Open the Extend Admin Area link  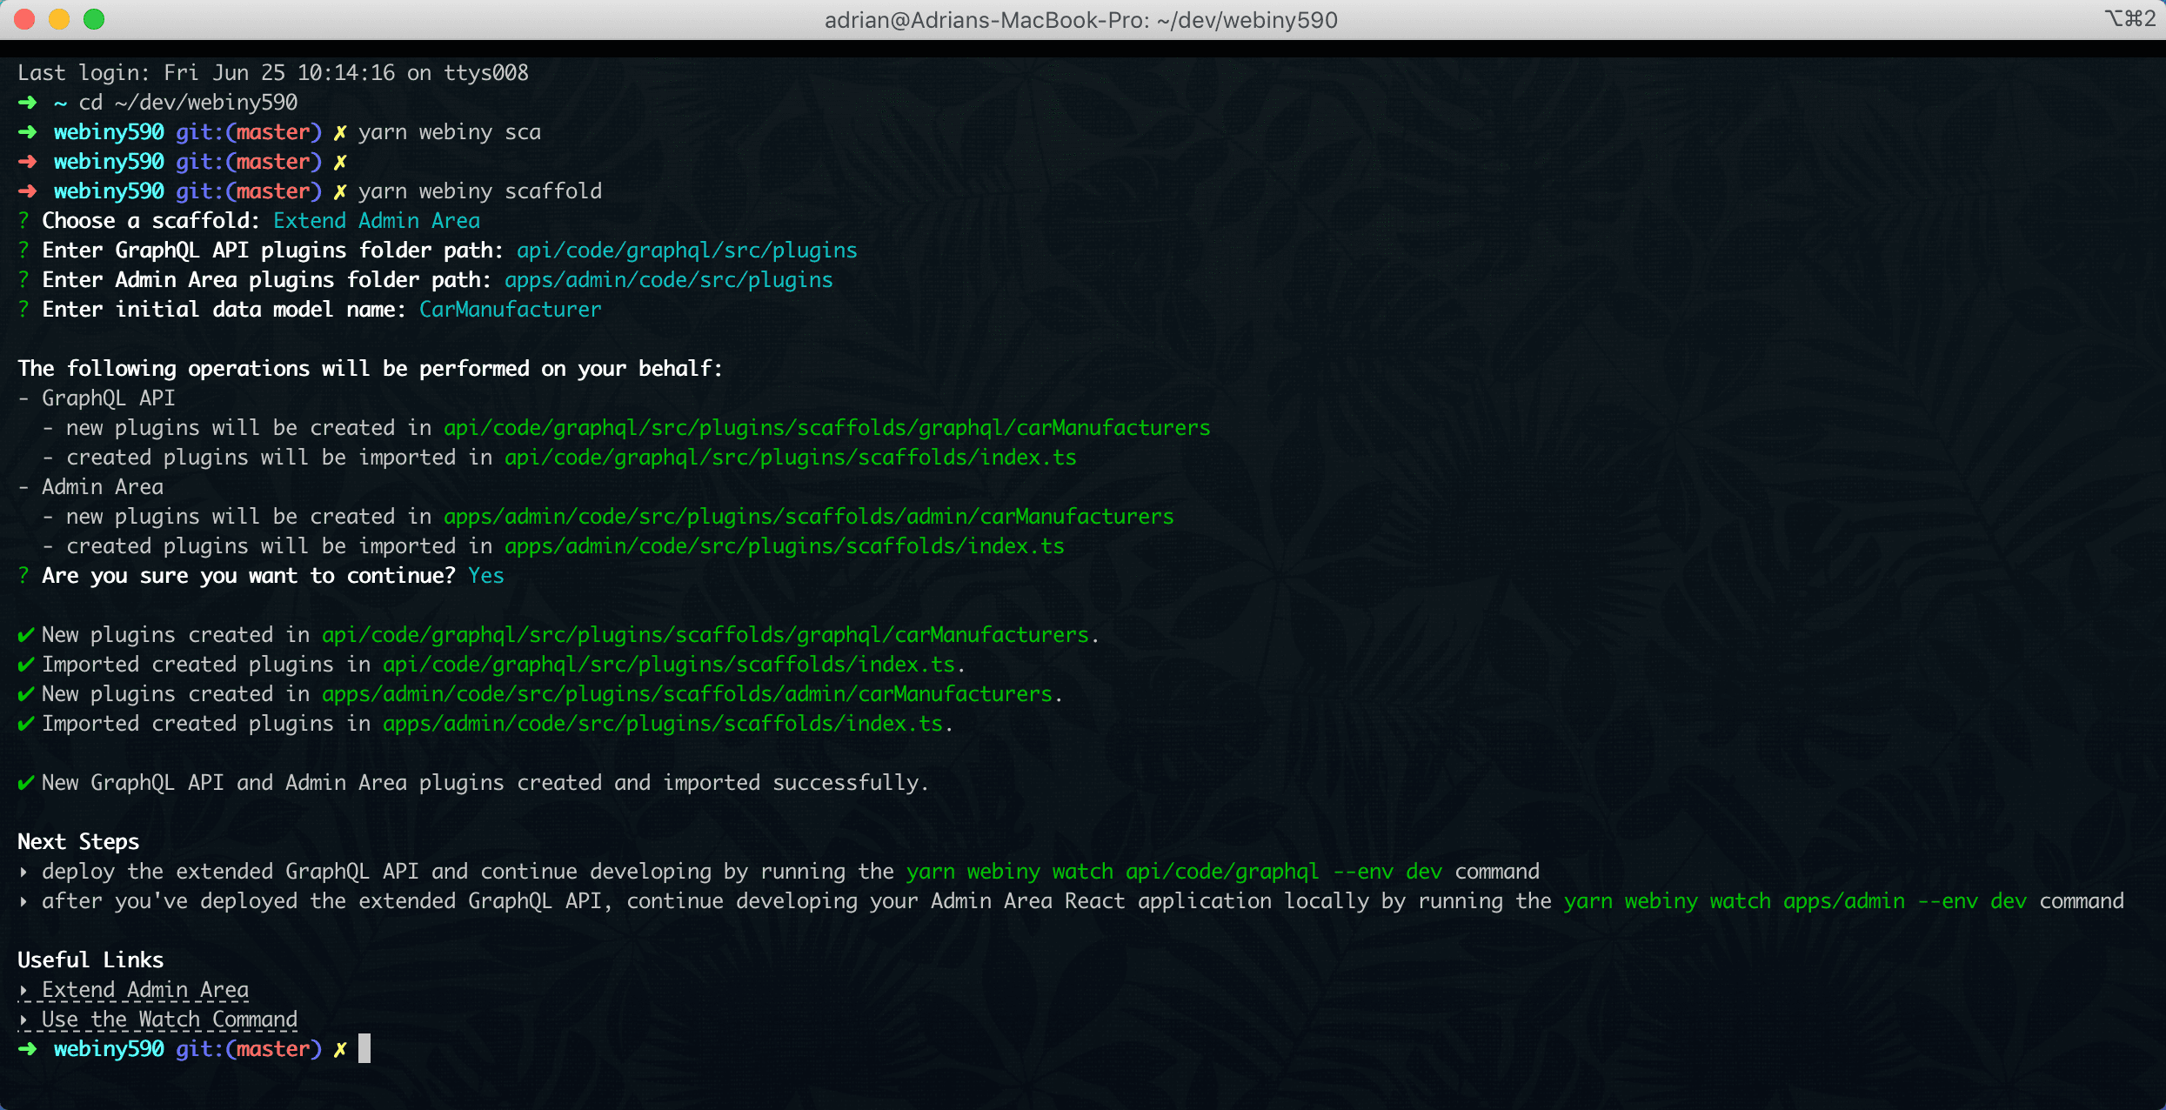pyautogui.click(x=144, y=990)
